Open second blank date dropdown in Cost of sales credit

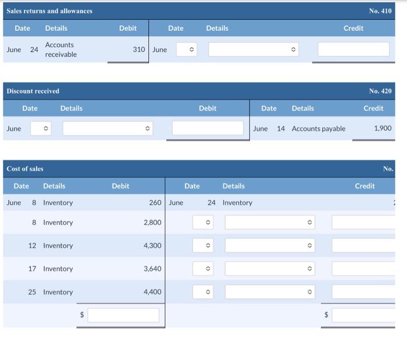point(203,245)
